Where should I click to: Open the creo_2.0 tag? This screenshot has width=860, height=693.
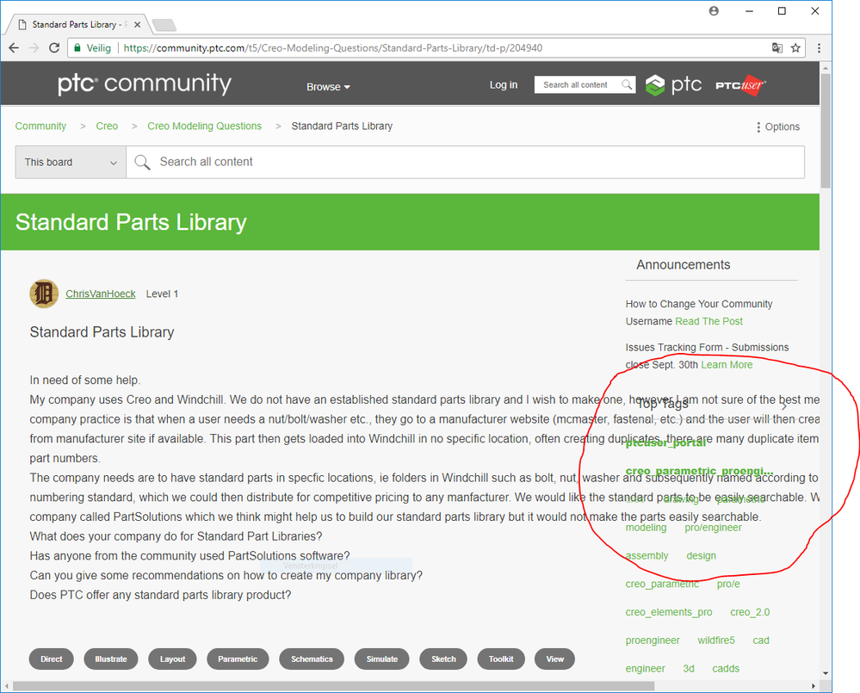pyautogui.click(x=750, y=612)
